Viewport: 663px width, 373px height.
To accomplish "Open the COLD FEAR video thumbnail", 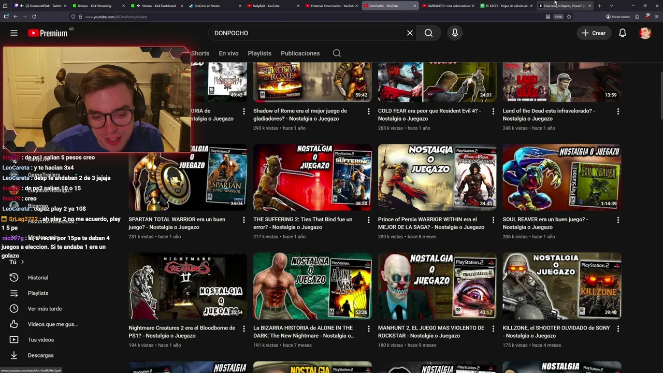I will [437, 82].
